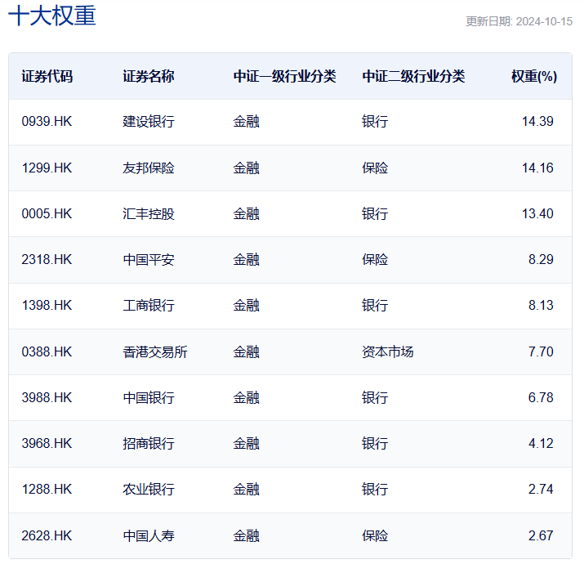Select security code 1299.HK
Image resolution: width=584 pixels, height=573 pixels.
[47, 168]
